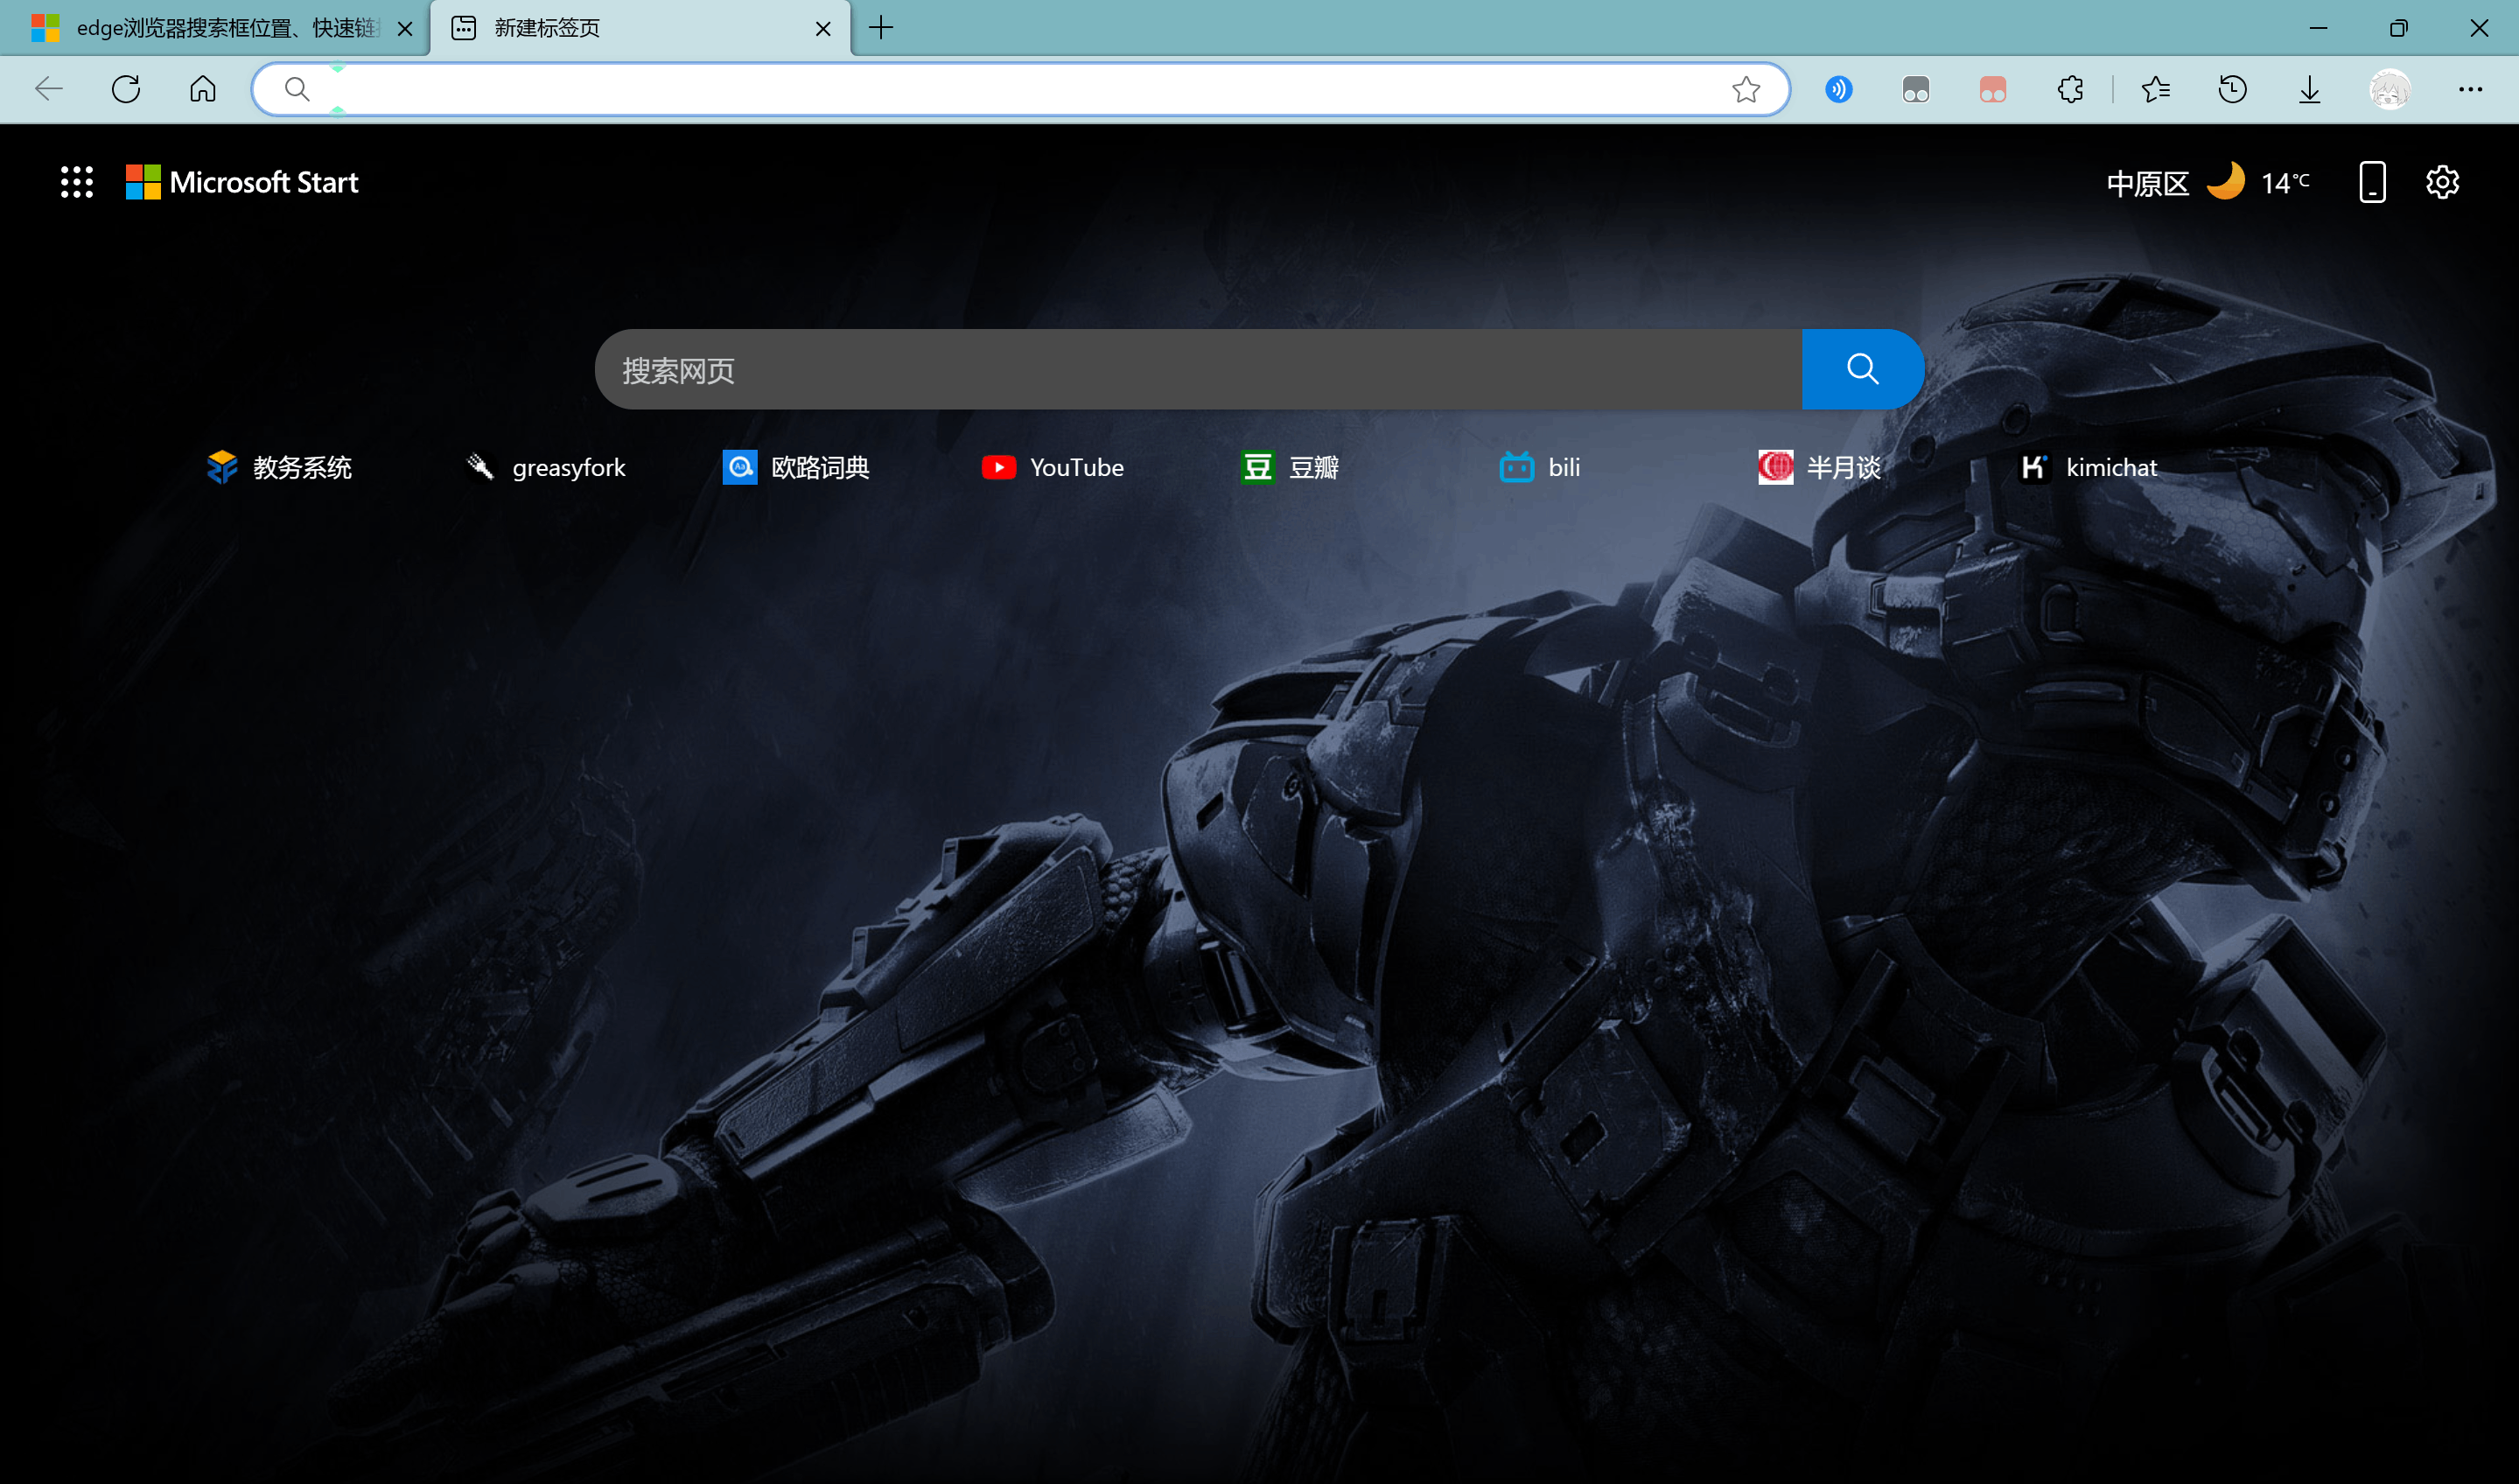Image resolution: width=2519 pixels, height=1484 pixels.
Task: Click the browser refresh icon
Action: point(126,89)
